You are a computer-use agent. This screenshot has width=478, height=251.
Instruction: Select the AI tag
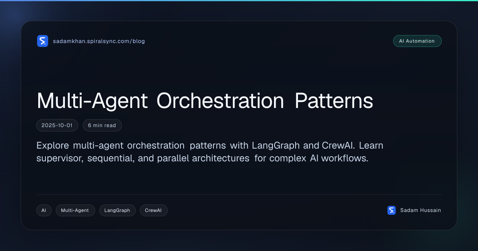pos(44,210)
